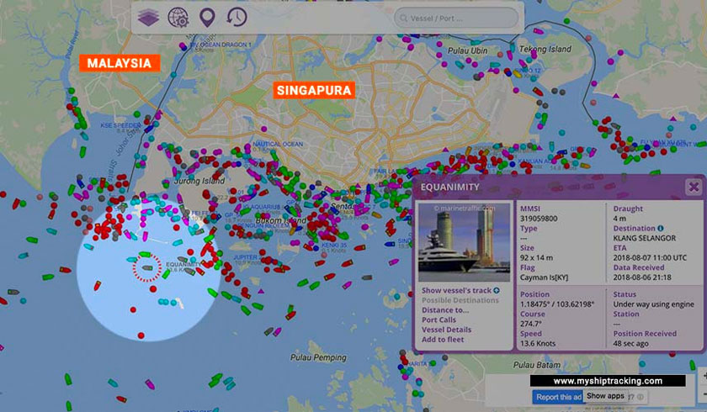Open the history clock icon
The height and width of the screenshot is (412, 707).
click(x=237, y=17)
